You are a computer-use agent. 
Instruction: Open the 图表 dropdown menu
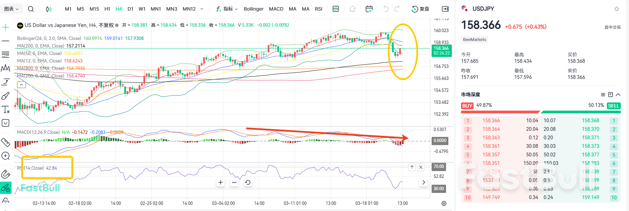coord(11,9)
